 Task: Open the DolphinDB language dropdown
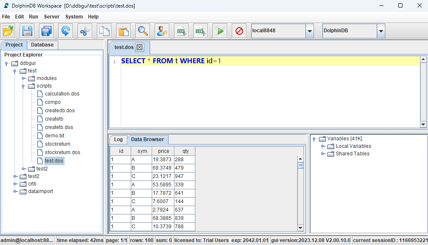pyautogui.click(x=381, y=31)
